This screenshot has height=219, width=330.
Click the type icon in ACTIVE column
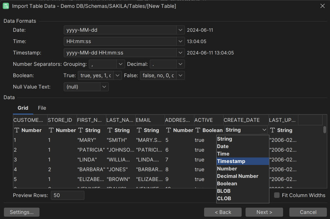tap(198, 130)
